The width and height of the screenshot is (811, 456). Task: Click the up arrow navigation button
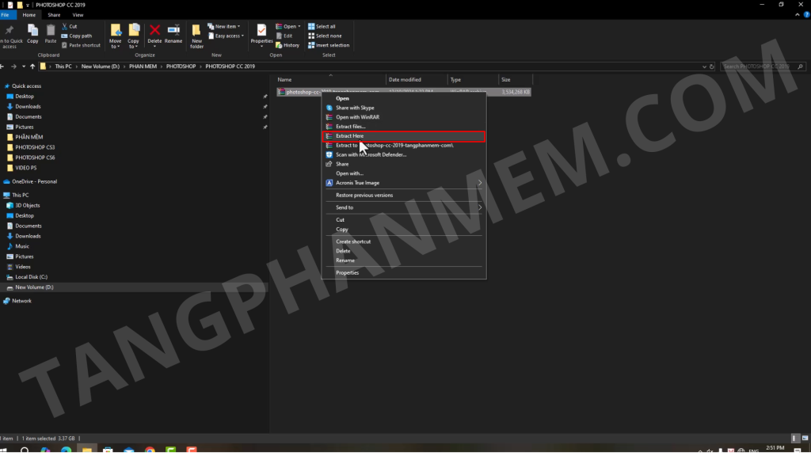tap(32, 66)
